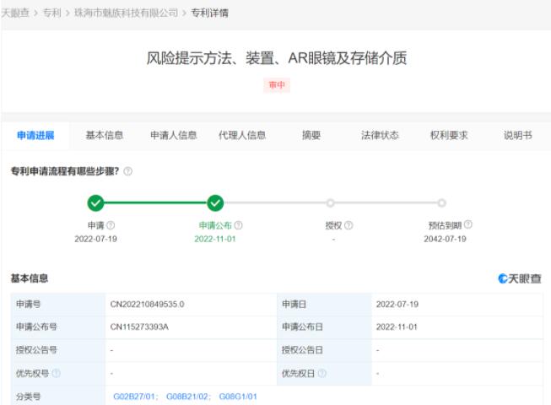551x405 pixels.
Task: Click the help icon beside 专利申请流程有哪些步骤
Action: [128, 171]
